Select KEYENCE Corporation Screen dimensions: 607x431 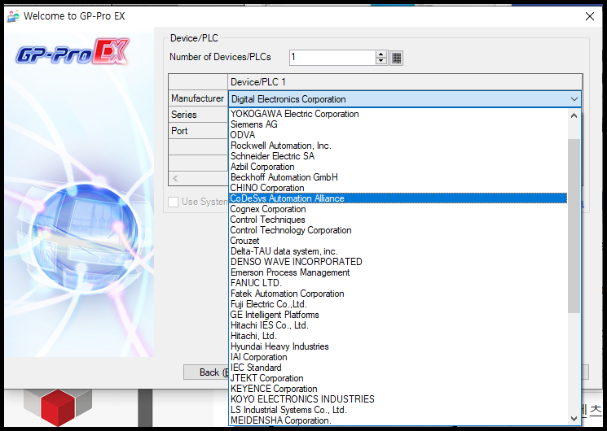[398, 389]
